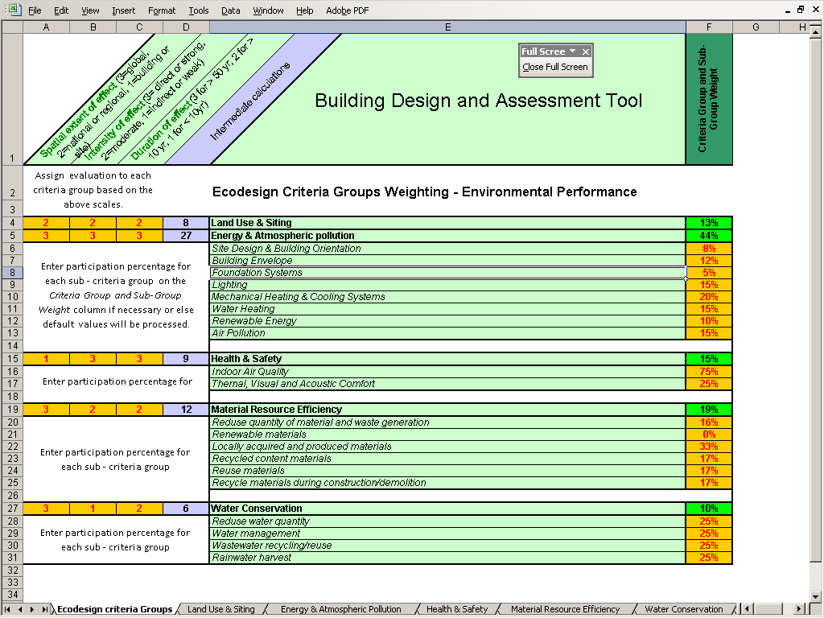
Task: Switch to the Water Conservation sheet tab
Action: [684, 609]
